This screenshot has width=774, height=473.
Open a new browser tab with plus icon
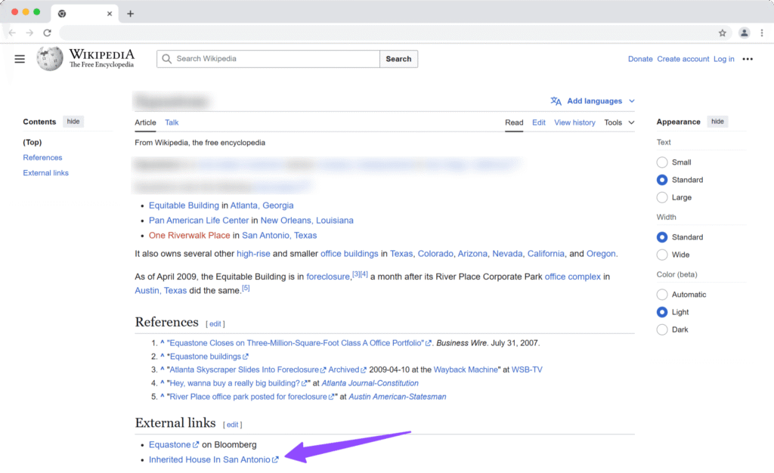click(x=130, y=14)
